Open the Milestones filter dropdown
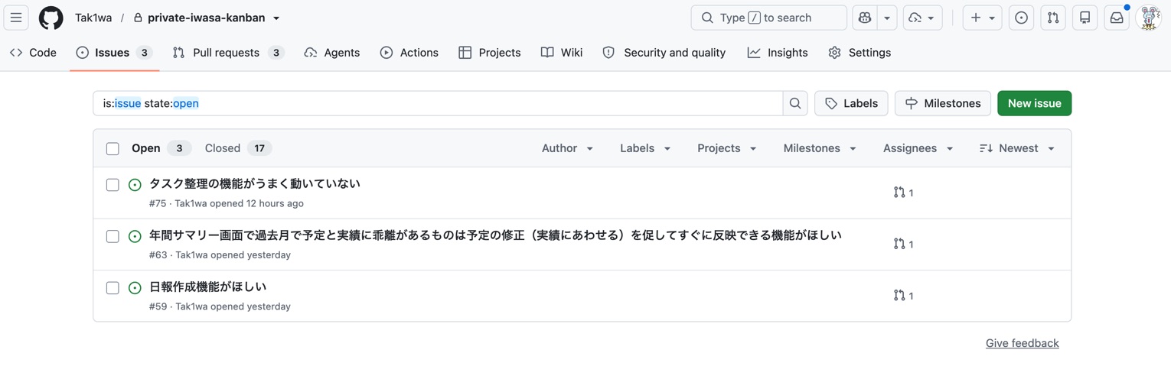Image resolution: width=1171 pixels, height=392 pixels. click(820, 148)
